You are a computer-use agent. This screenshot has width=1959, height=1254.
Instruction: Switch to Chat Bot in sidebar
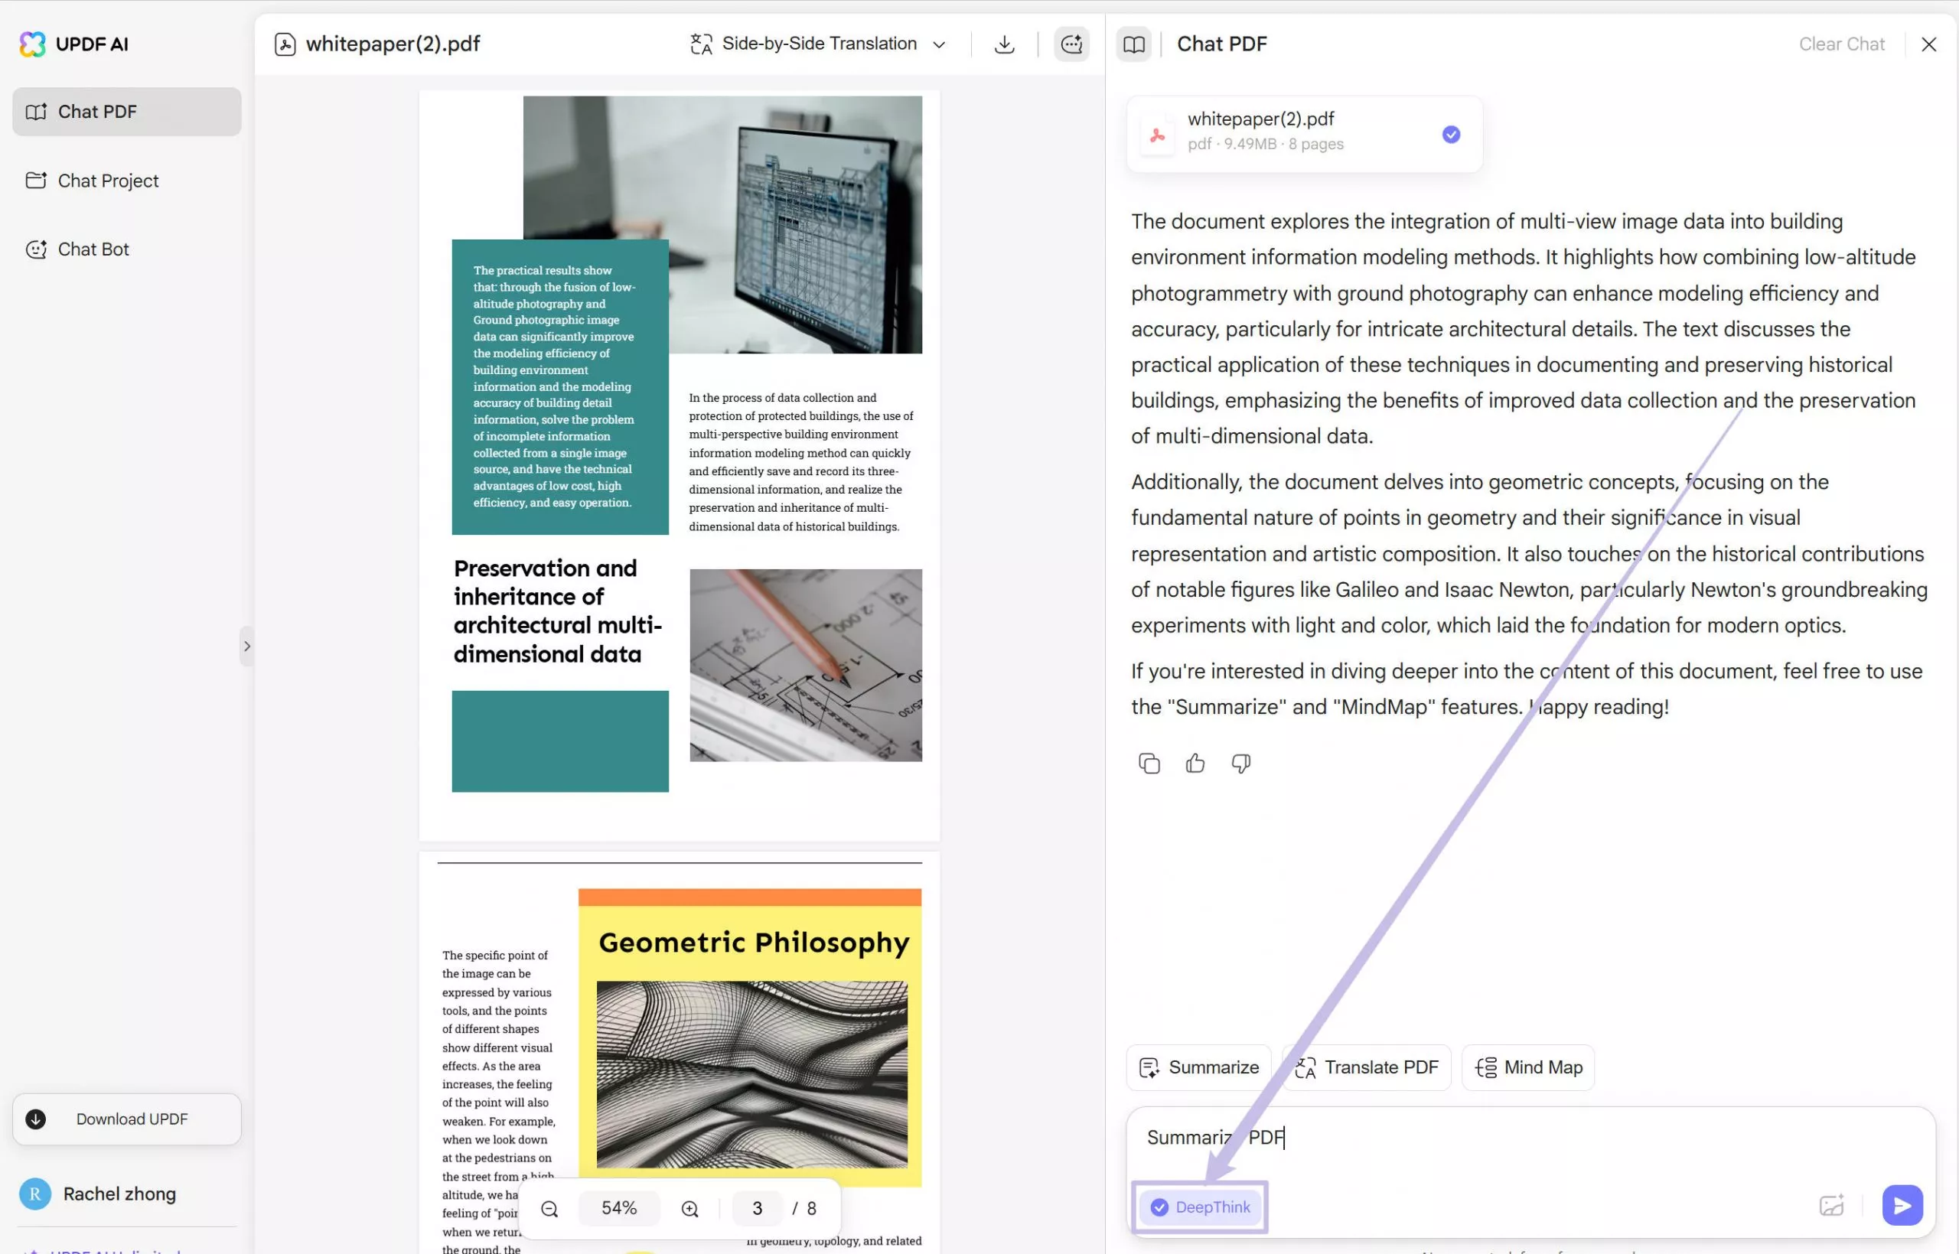coord(93,249)
